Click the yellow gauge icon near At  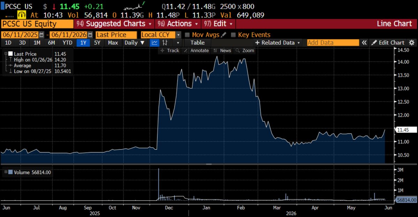[x=22, y=15]
